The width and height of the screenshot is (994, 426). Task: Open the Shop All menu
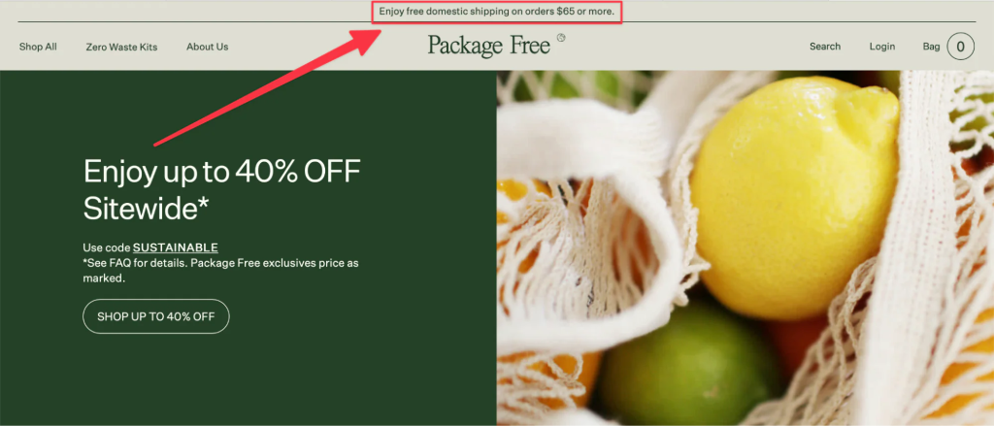click(38, 47)
